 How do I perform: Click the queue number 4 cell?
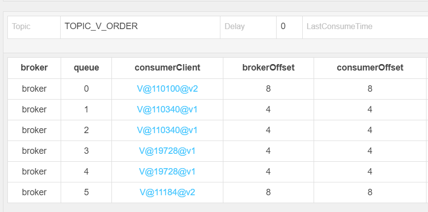coord(86,172)
